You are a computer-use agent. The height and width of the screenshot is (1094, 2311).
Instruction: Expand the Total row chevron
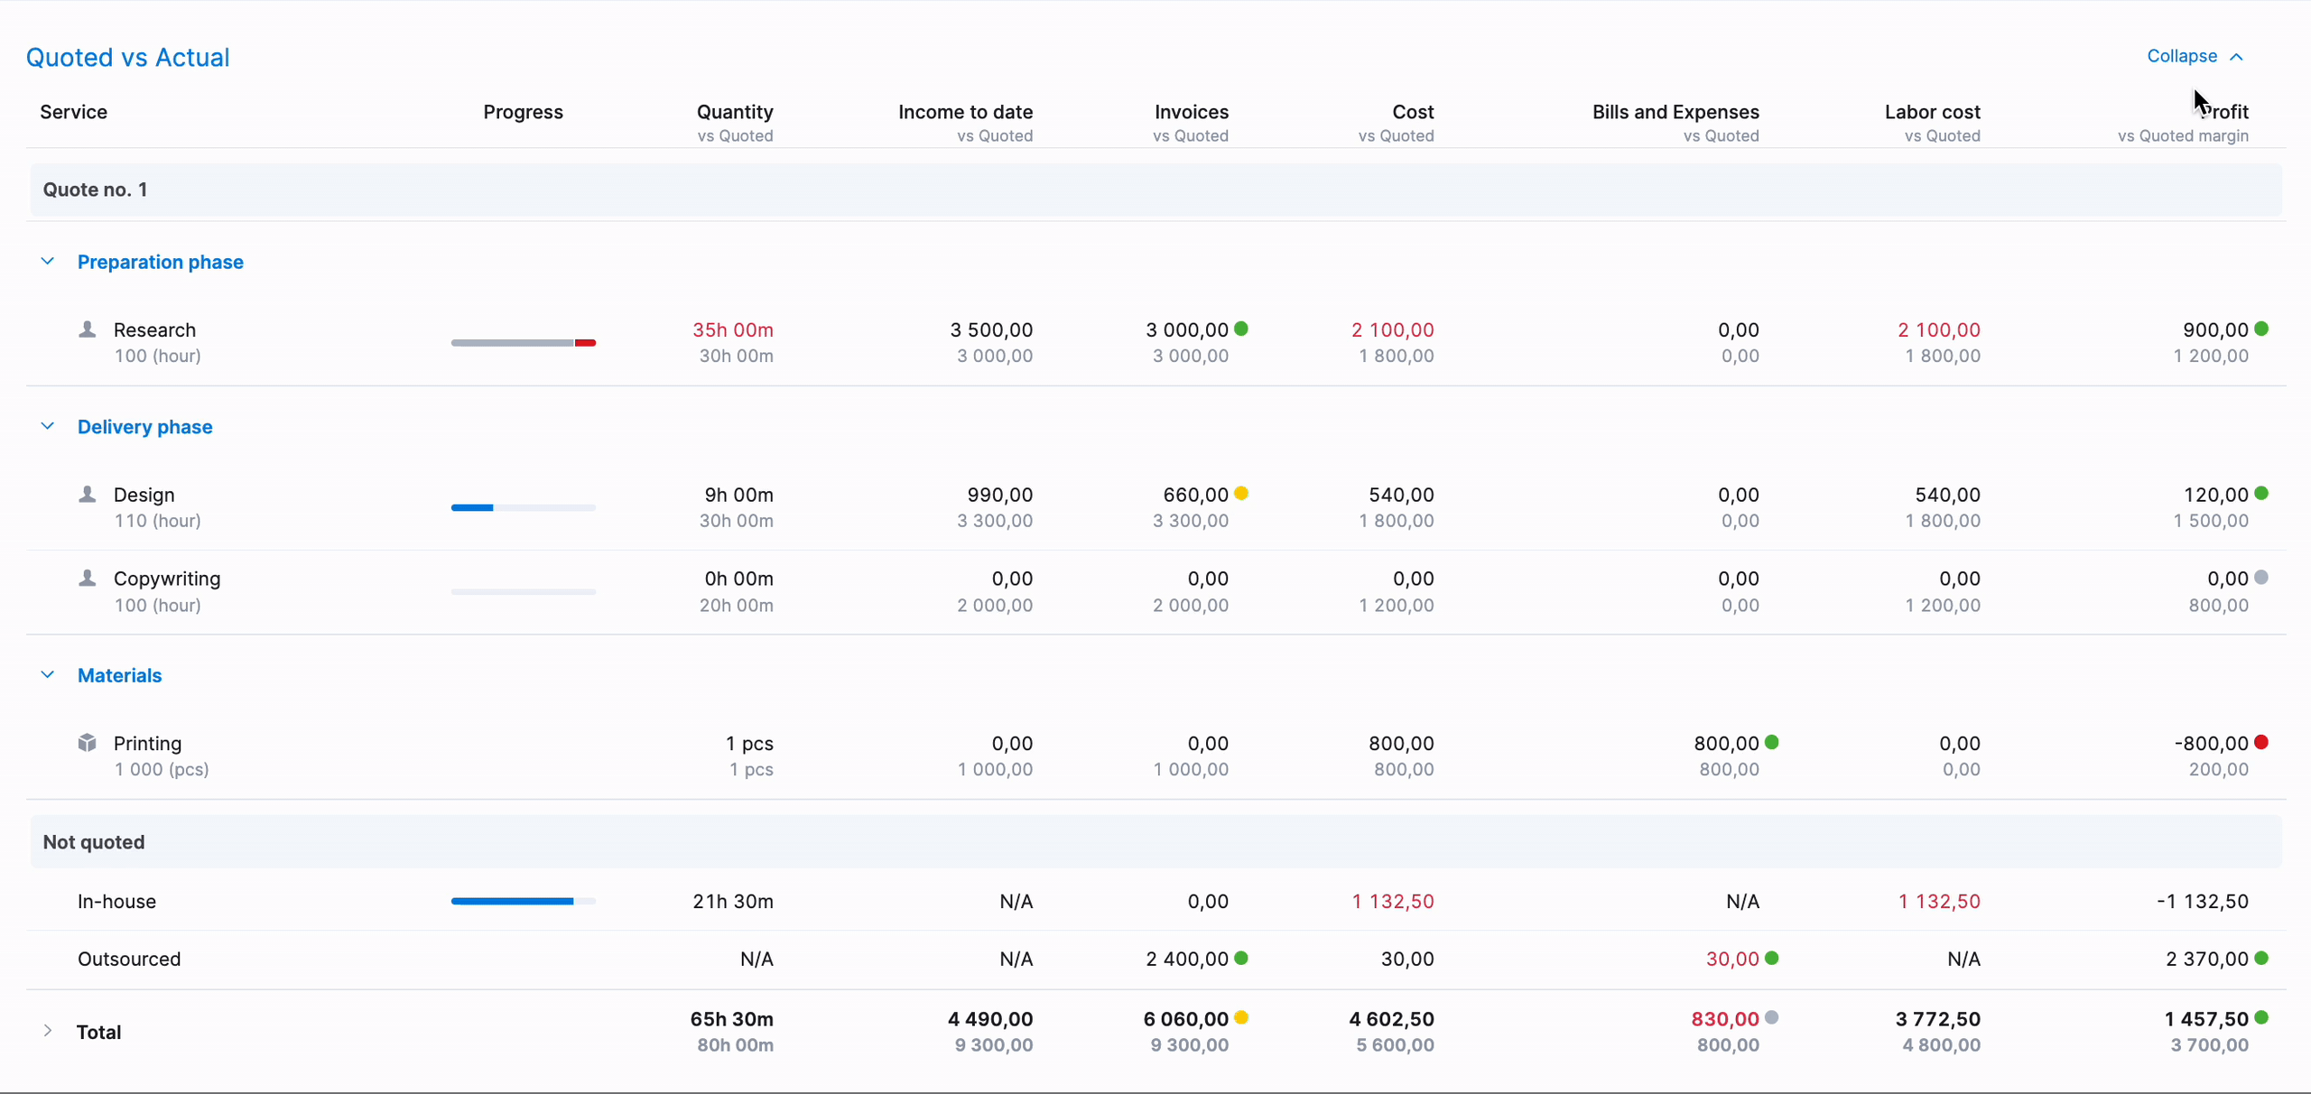pos(48,1031)
